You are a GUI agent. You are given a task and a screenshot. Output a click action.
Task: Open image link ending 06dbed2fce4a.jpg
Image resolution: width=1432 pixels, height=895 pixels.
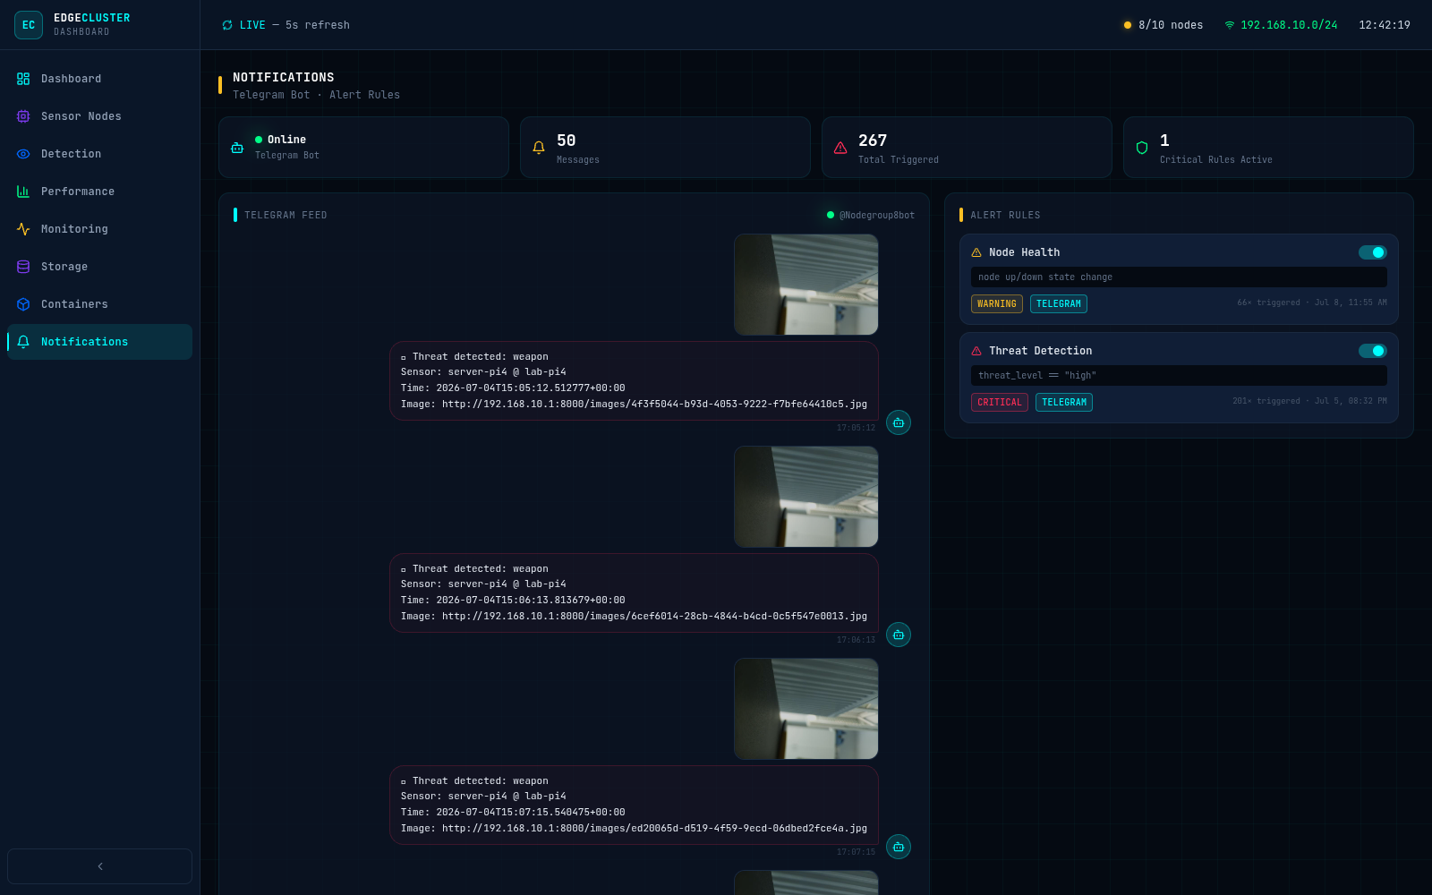pyautogui.click(x=654, y=829)
